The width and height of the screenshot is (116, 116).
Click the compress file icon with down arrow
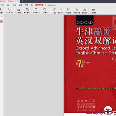pyautogui.click(x=55, y=10)
